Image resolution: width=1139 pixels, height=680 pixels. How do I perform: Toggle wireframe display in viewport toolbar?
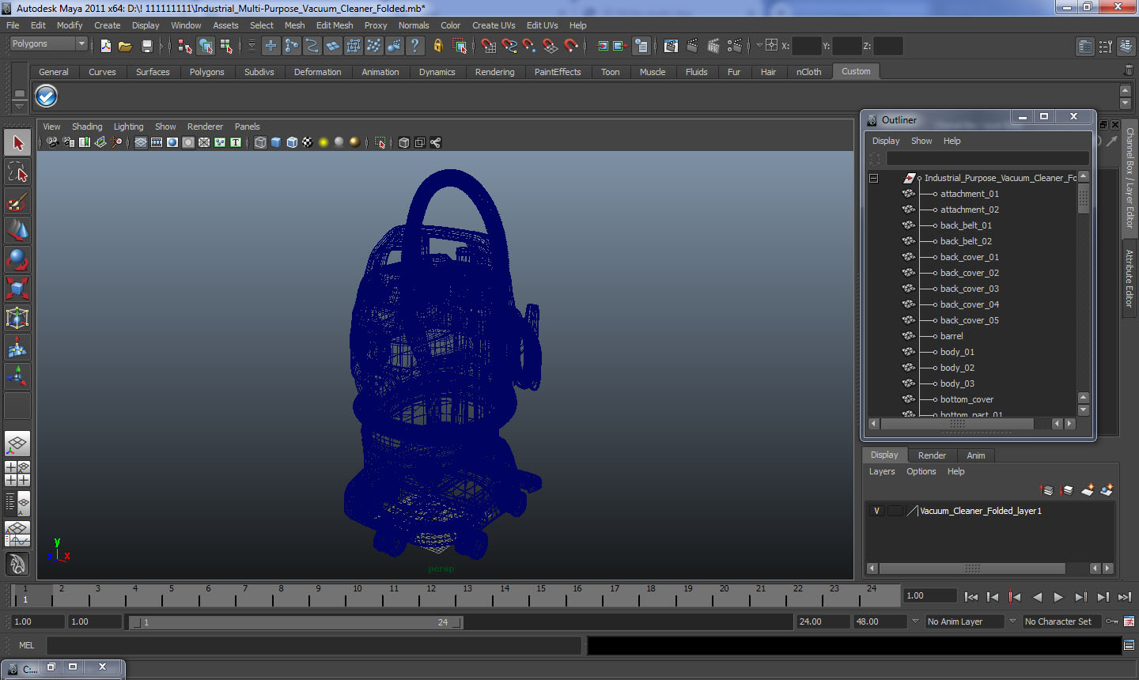click(x=260, y=142)
